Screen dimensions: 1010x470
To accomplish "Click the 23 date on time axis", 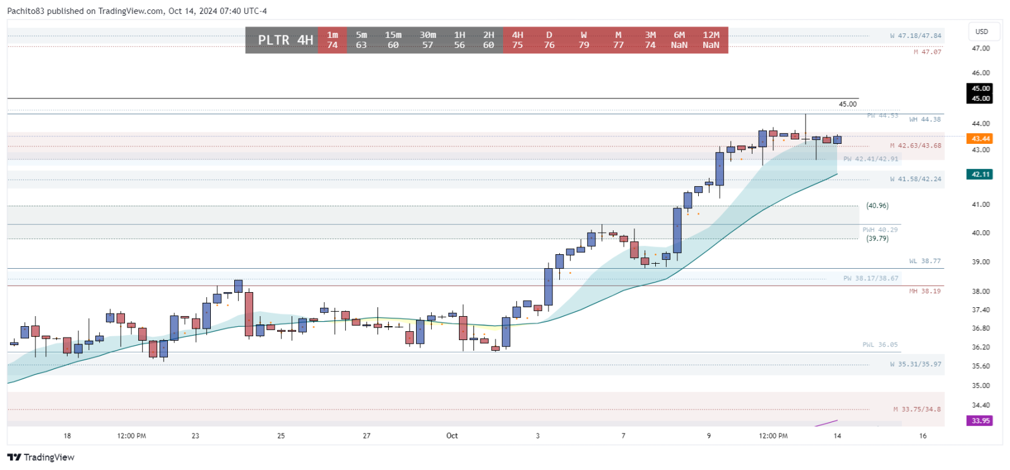I will pyautogui.click(x=195, y=436).
